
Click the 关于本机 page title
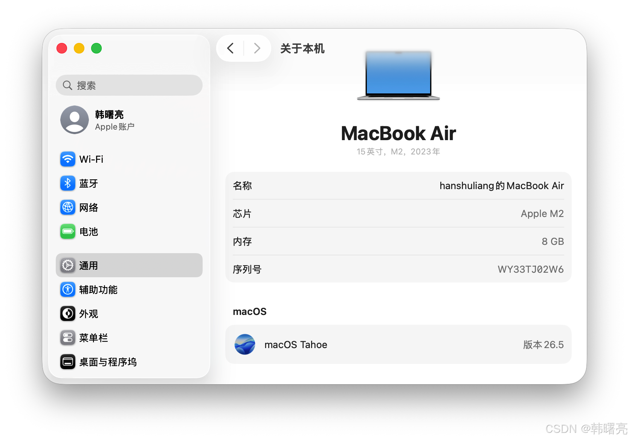tap(302, 48)
